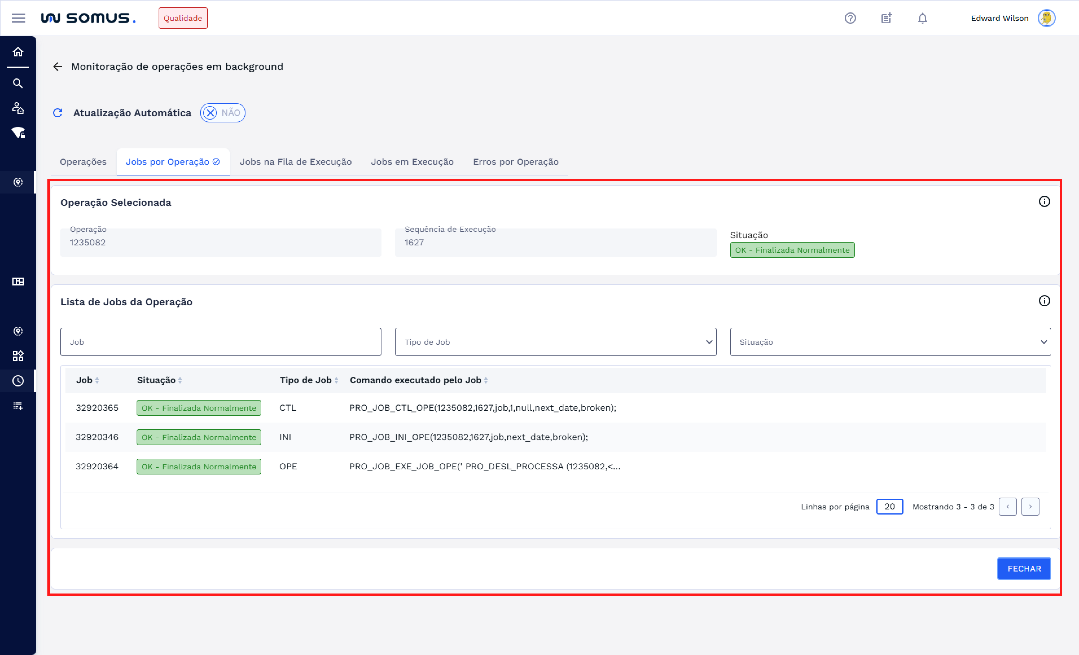Open the hamburger menu
The image size is (1079, 655).
point(18,18)
